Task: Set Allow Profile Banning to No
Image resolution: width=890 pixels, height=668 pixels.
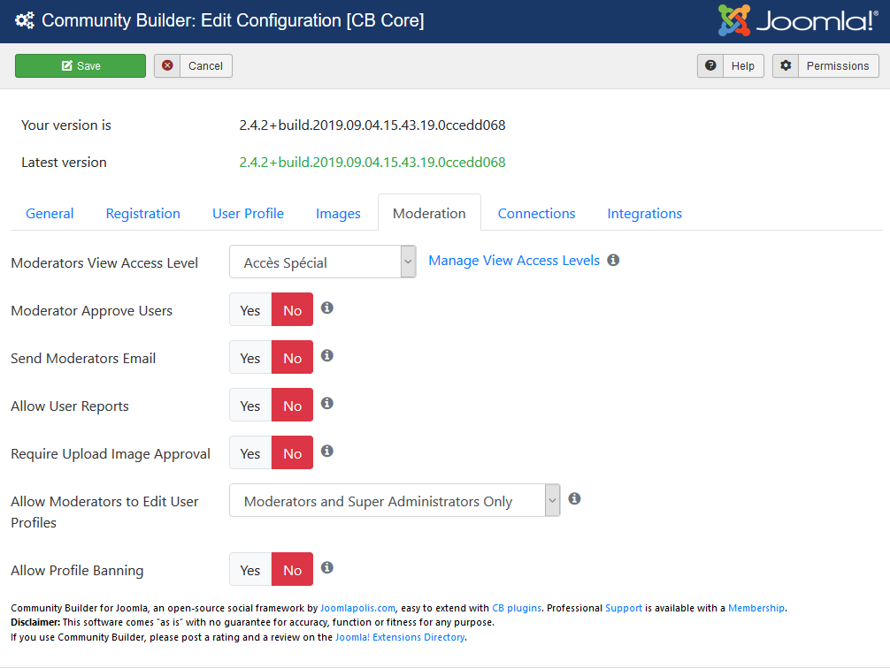Action: tap(292, 569)
